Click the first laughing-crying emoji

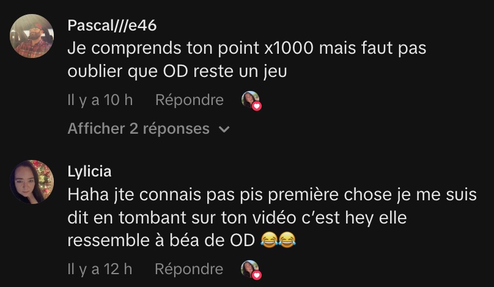269,240
